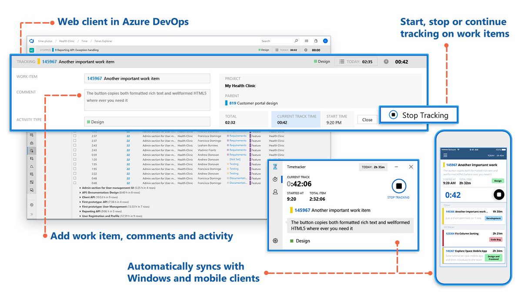522x295 pixels.
Task: Expand the First prototype: API group
Action: (80, 202)
